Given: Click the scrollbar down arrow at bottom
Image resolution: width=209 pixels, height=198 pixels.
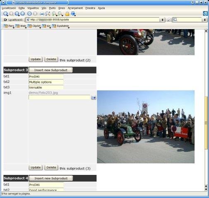Looking at the screenshot, I should click(x=206, y=189).
